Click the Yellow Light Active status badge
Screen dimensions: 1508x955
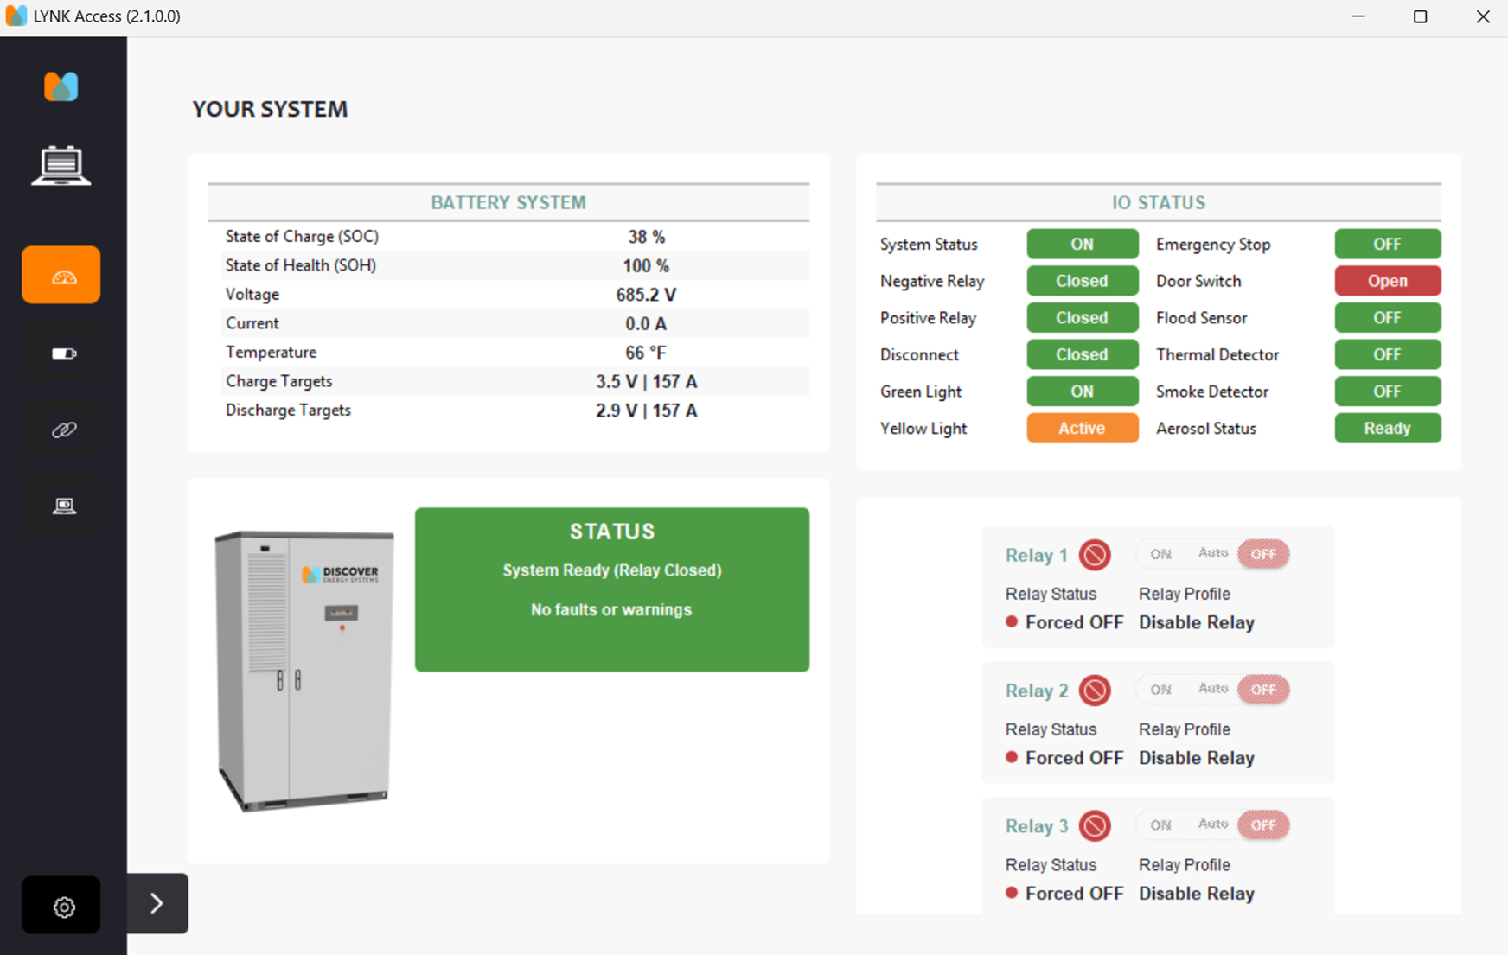pos(1082,429)
